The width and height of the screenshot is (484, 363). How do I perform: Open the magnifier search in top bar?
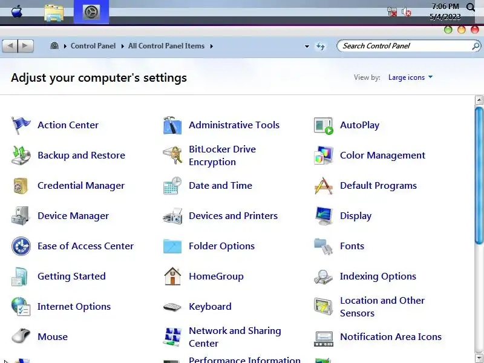471,7
